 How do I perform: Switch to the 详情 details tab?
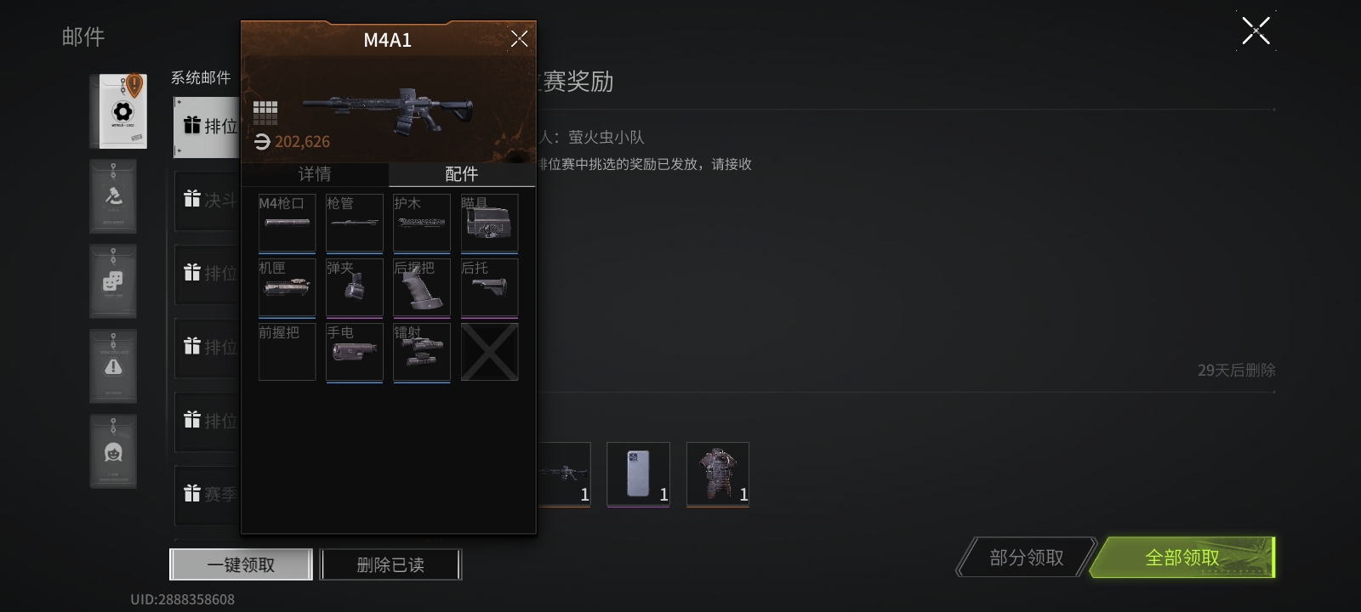click(315, 174)
